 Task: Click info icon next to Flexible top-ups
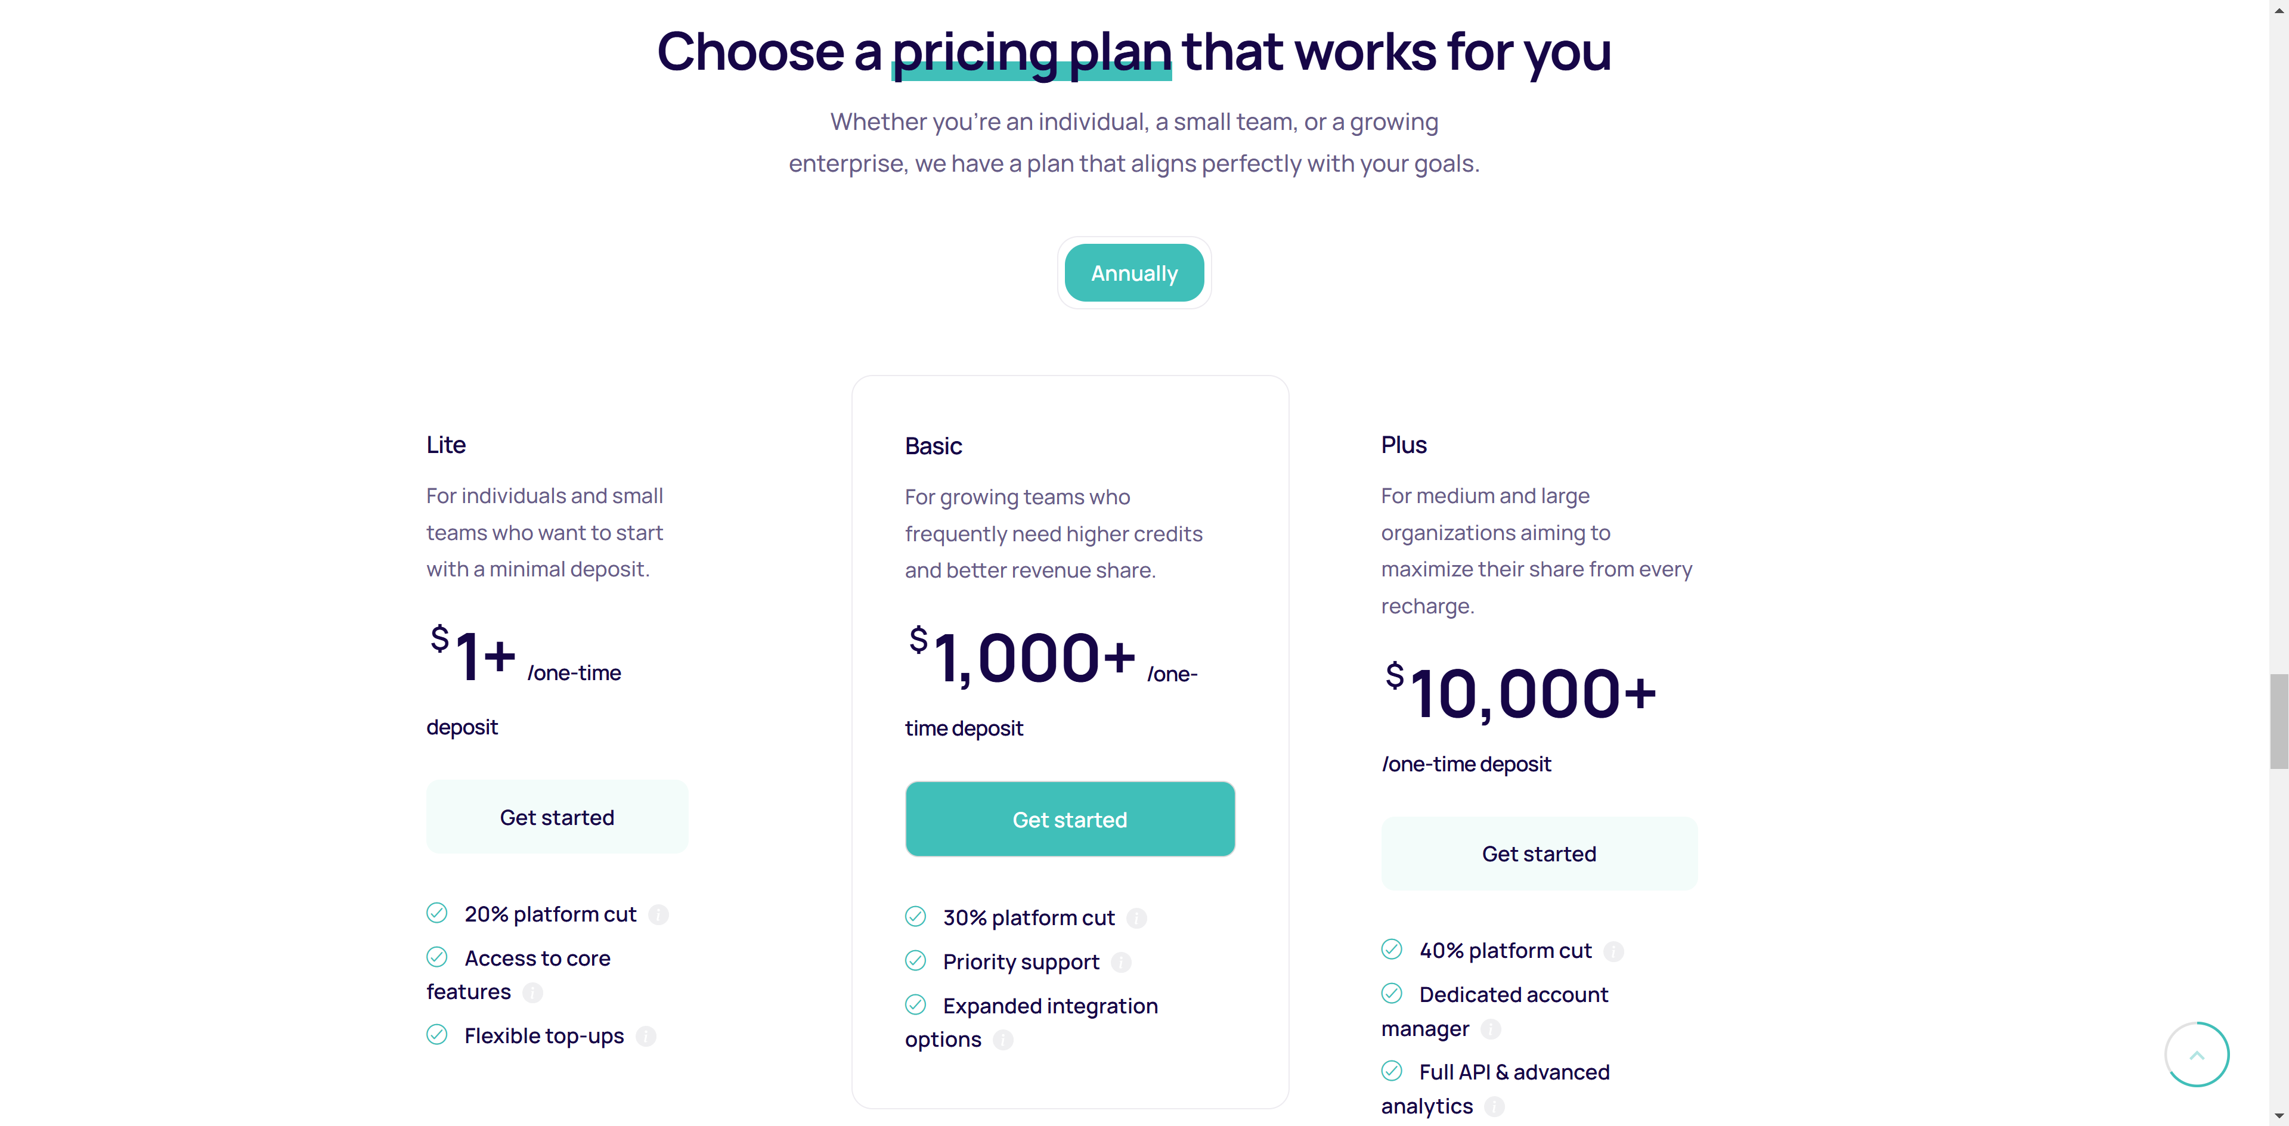(646, 1037)
